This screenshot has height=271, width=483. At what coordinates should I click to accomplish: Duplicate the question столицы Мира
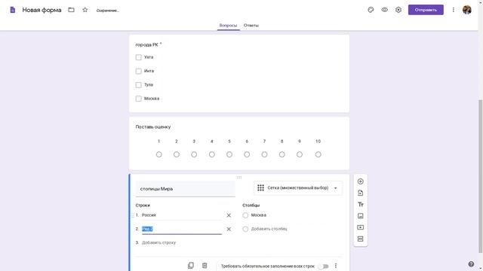point(191,266)
